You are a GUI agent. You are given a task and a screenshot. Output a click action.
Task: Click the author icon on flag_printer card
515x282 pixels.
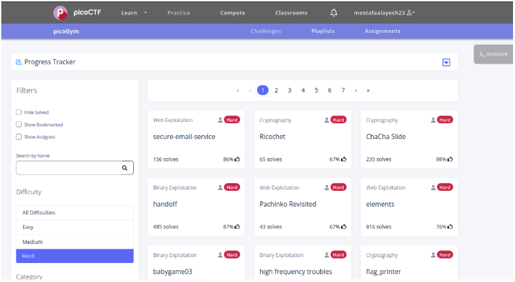pyautogui.click(x=433, y=255)
